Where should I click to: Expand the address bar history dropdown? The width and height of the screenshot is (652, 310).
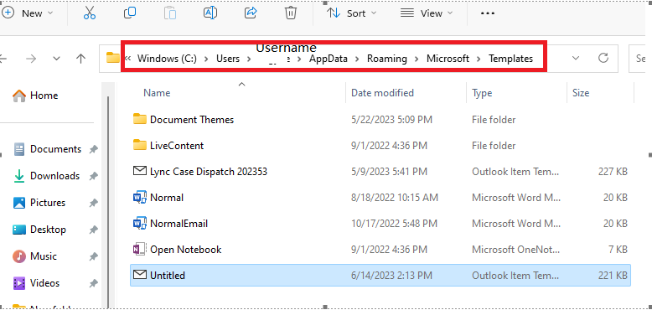pos(576,58)
